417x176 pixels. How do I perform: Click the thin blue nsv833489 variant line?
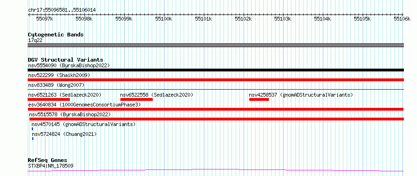point(216,90)
